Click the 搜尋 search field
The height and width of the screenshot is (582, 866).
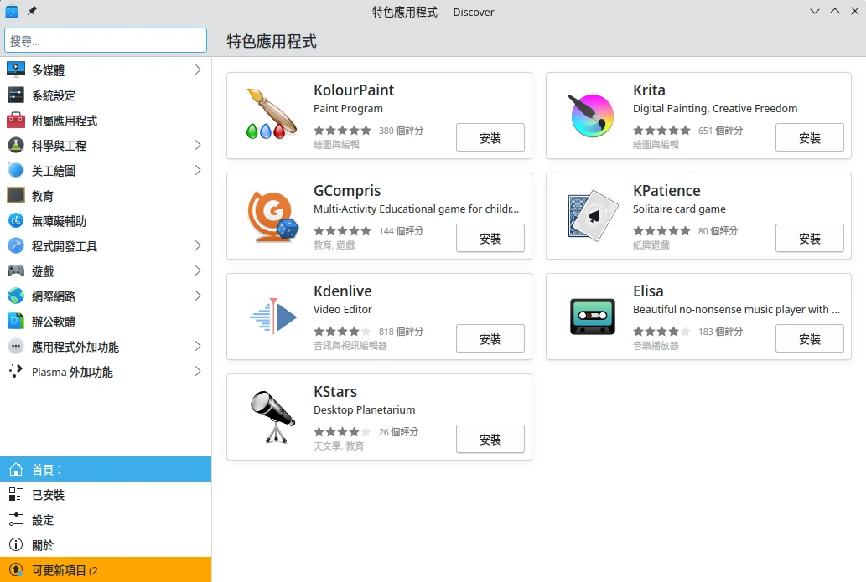point(106,41)
